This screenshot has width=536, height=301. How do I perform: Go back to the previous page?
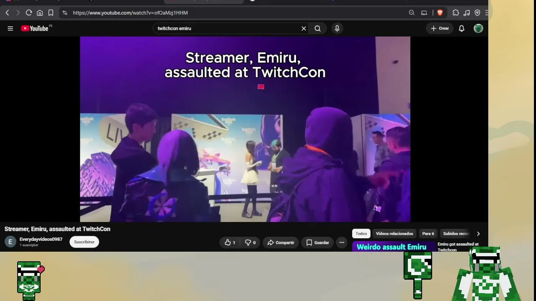(7, 13)
